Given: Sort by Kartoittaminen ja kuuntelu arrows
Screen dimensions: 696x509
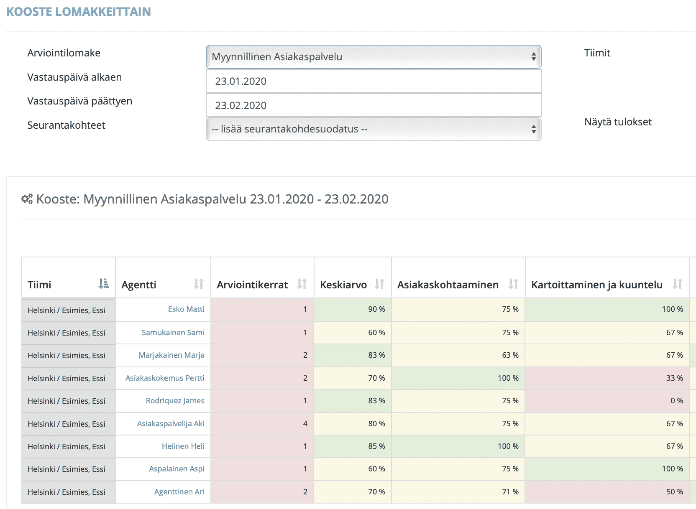Looking at the screenshot, I should (678, 284).
